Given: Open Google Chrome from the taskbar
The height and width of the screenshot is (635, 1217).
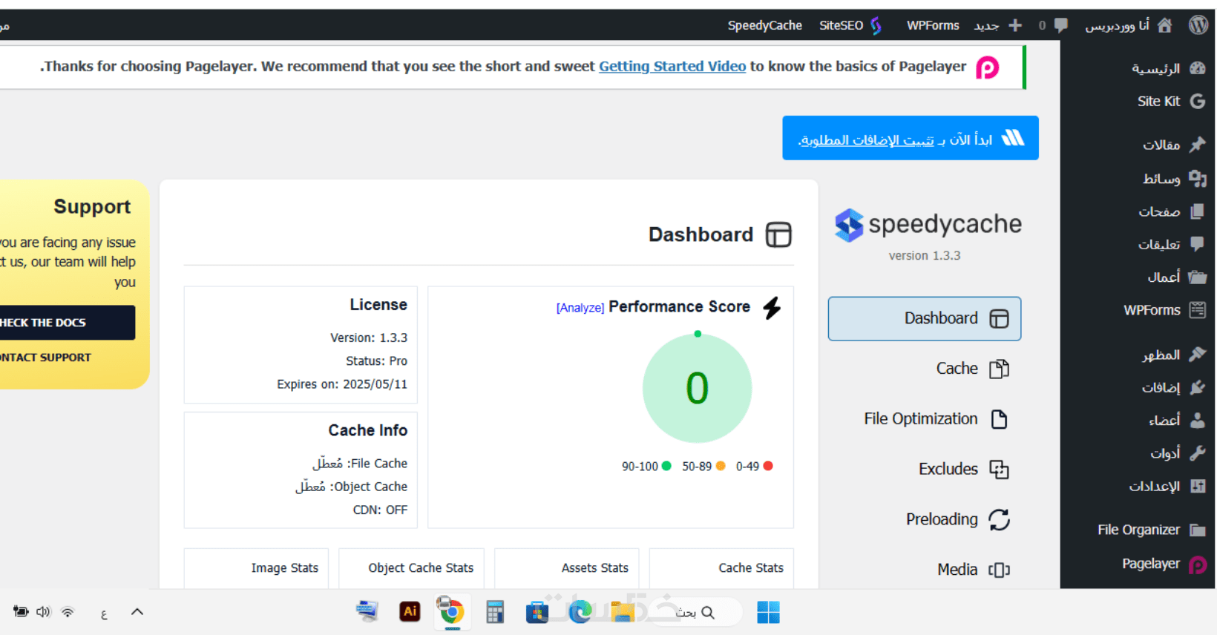Looking at the screenshot, I should click(451, 612).
